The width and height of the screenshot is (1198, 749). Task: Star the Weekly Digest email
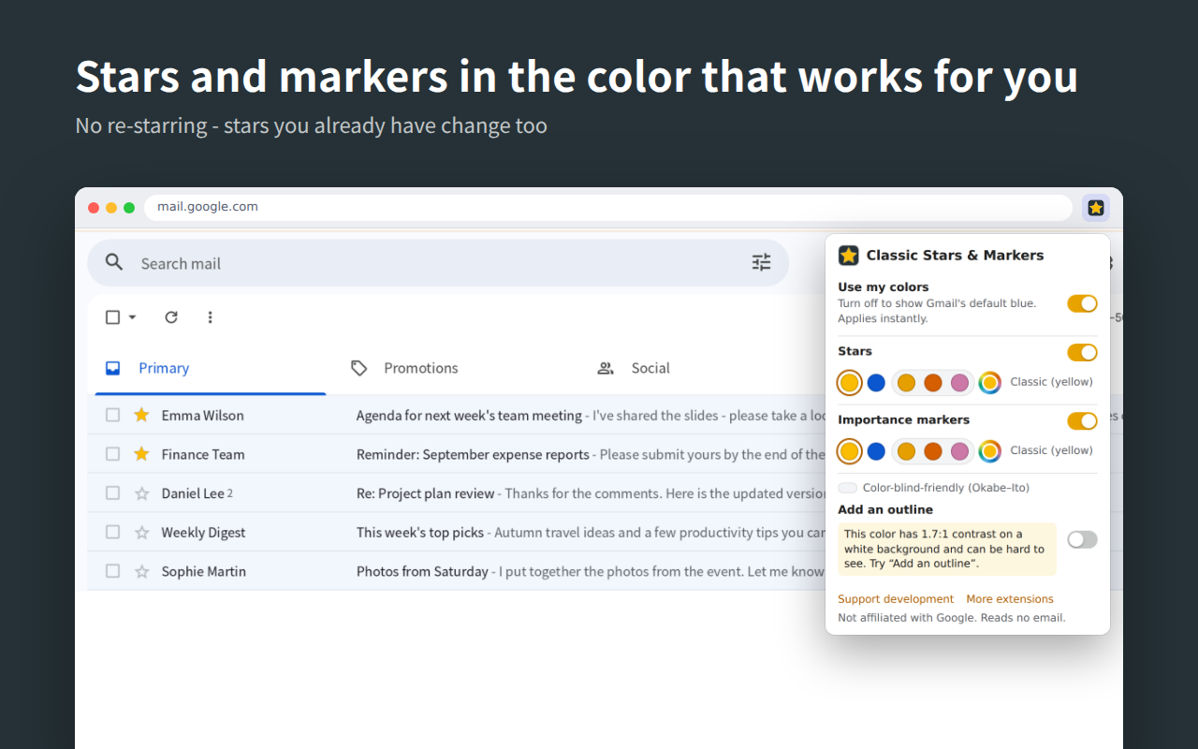pos(141,533)
